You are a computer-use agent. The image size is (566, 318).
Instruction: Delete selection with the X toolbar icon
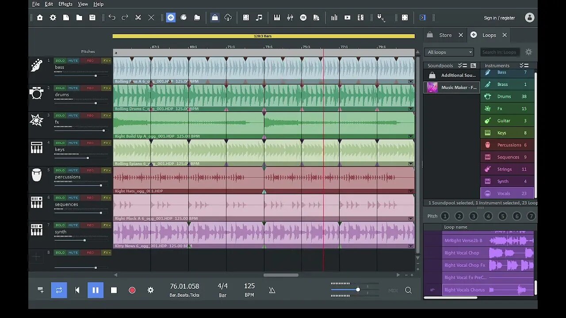tap(151, 18)
